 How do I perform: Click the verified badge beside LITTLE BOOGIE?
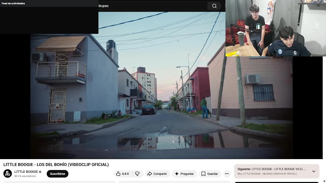coord(40,172)
